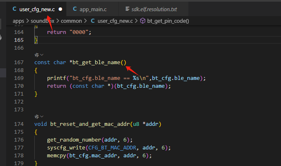Image resolution: width=281 pixels, height=166 pixels.
Task: Click CFG_BT_MAC_ADDR constant on line 177
Action: tap(112, 148)
